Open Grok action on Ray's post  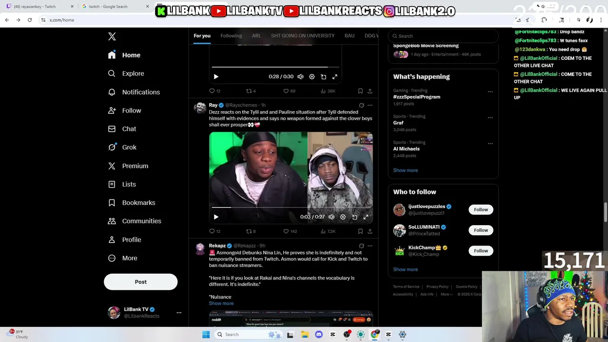[361, 105]
